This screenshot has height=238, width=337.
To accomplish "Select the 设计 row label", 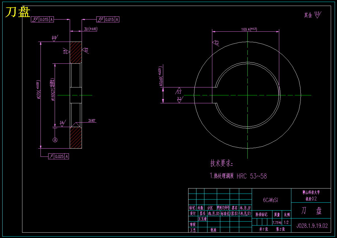I will click(x=193, y=213).
